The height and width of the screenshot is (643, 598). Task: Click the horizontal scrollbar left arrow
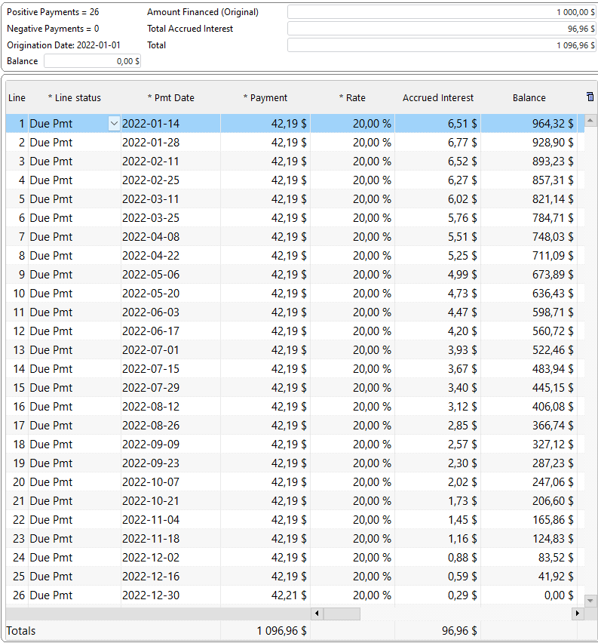pyautogui.click(x=317, y=614)
